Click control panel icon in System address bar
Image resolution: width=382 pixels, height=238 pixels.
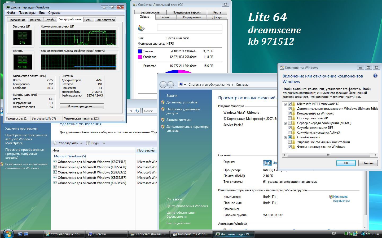(181, 85)
